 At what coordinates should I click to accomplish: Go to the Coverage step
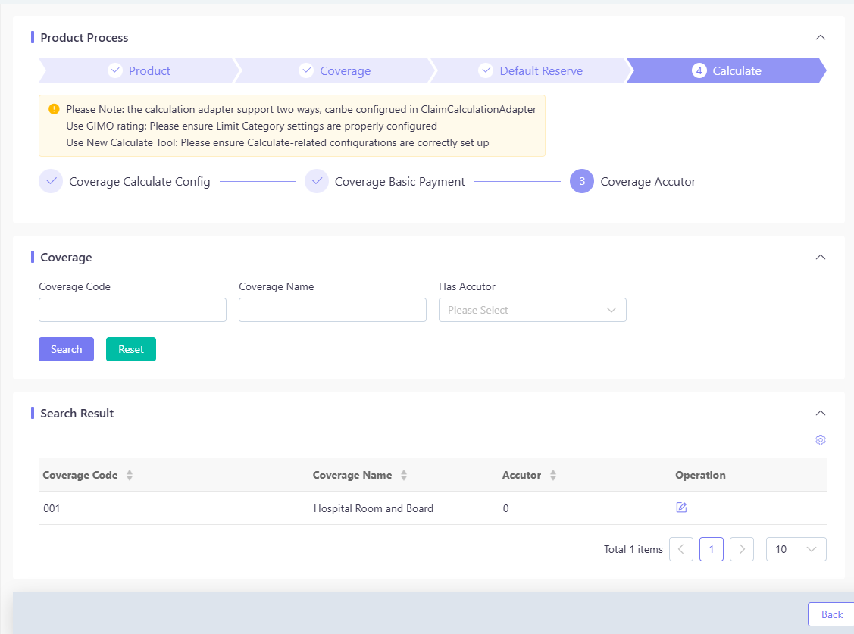click(335, 70)
